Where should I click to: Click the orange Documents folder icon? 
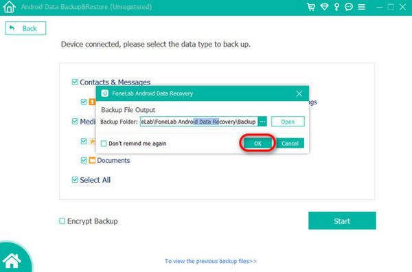point(92,160)
